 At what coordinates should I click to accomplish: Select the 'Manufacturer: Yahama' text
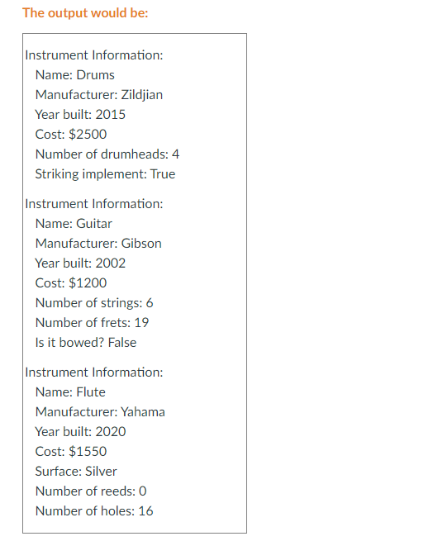click(x=100, y=412)
